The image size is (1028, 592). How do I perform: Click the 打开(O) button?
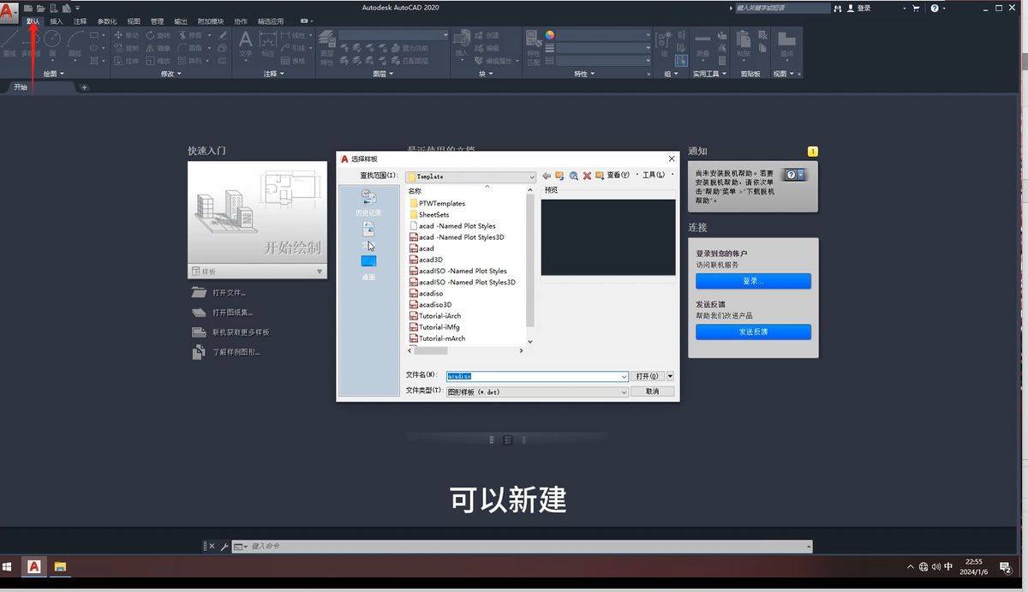tap(647, 376)
